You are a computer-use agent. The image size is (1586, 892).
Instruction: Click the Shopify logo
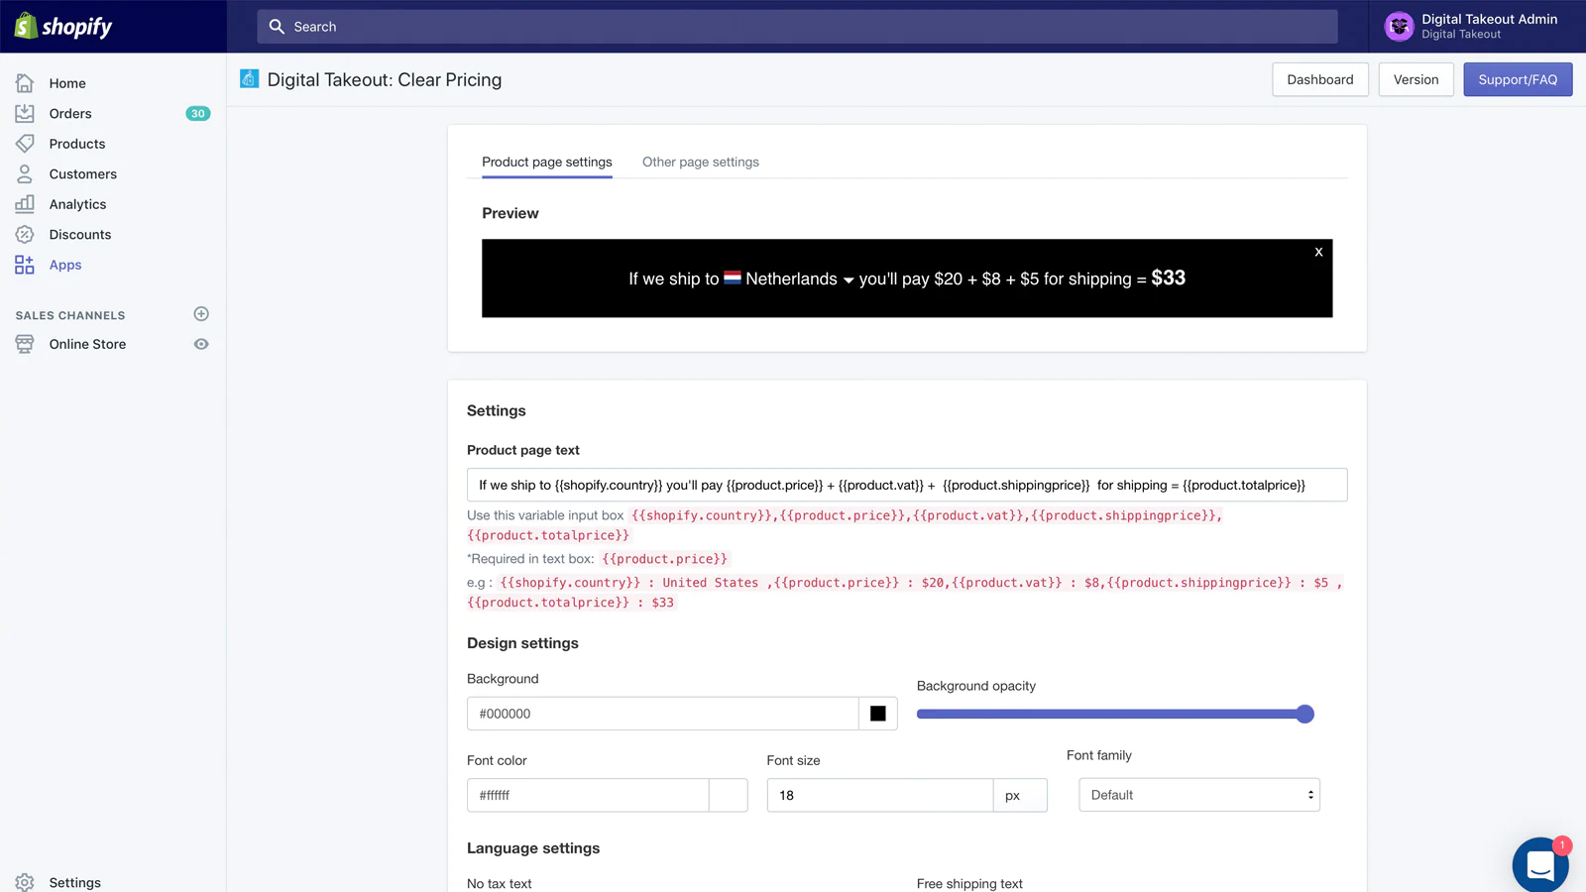coord(63,26)
